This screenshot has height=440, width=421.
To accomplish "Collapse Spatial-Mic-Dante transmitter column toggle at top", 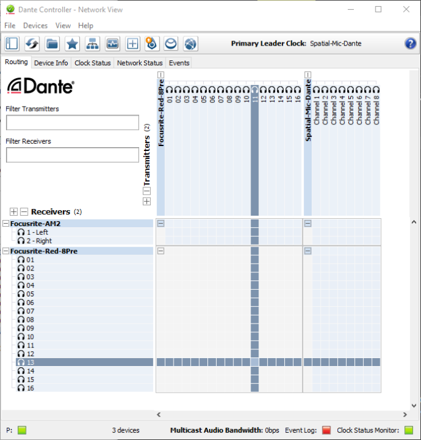I will [308, 75].
